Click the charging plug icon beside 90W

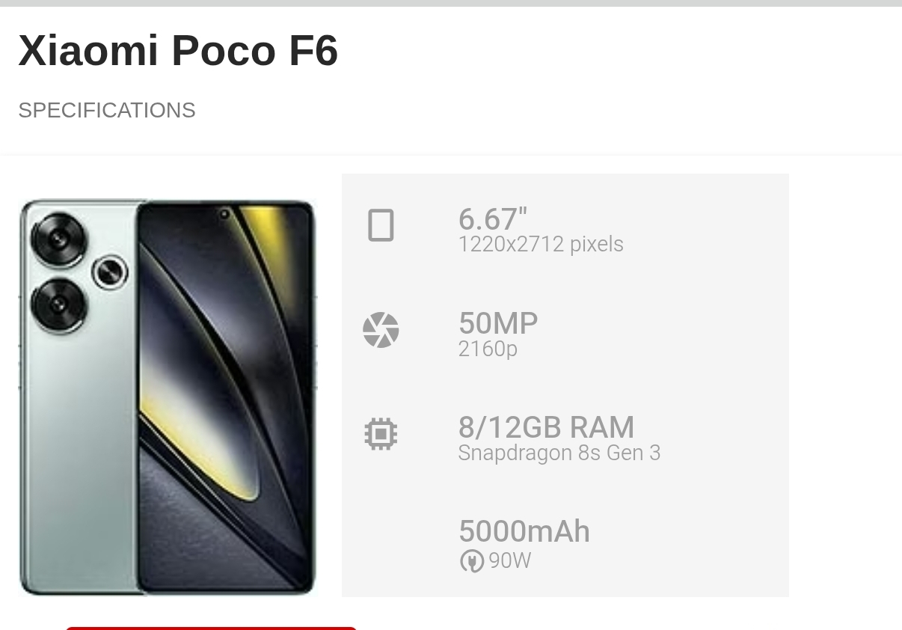tap(471, 560)
